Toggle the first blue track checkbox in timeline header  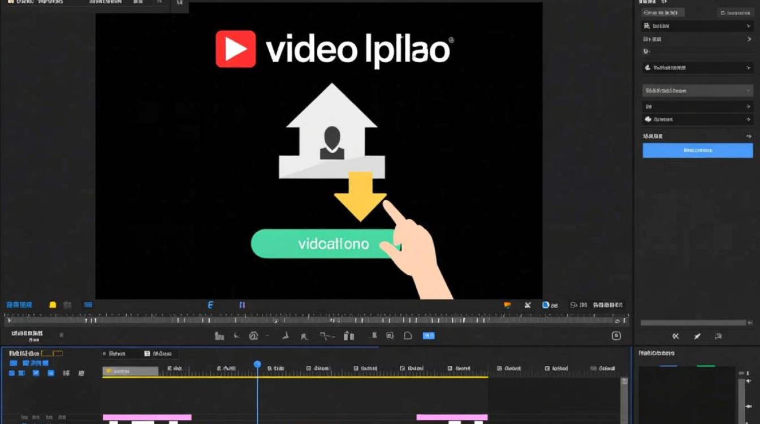pyautogui.click(x=14, y=363)
